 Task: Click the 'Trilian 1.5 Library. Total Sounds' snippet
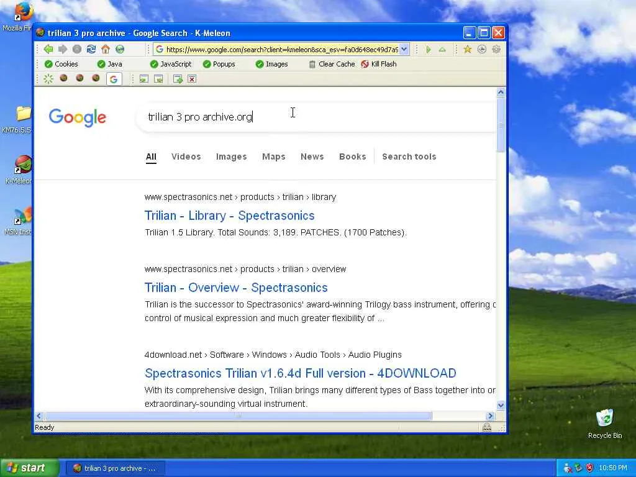pyautogui.click(x=275, y=232)
